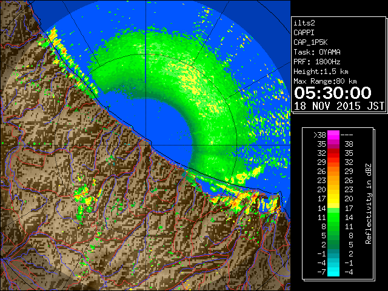
Task: Click the bright green 11-14 dBZ legend color
Action: [333, 217]
